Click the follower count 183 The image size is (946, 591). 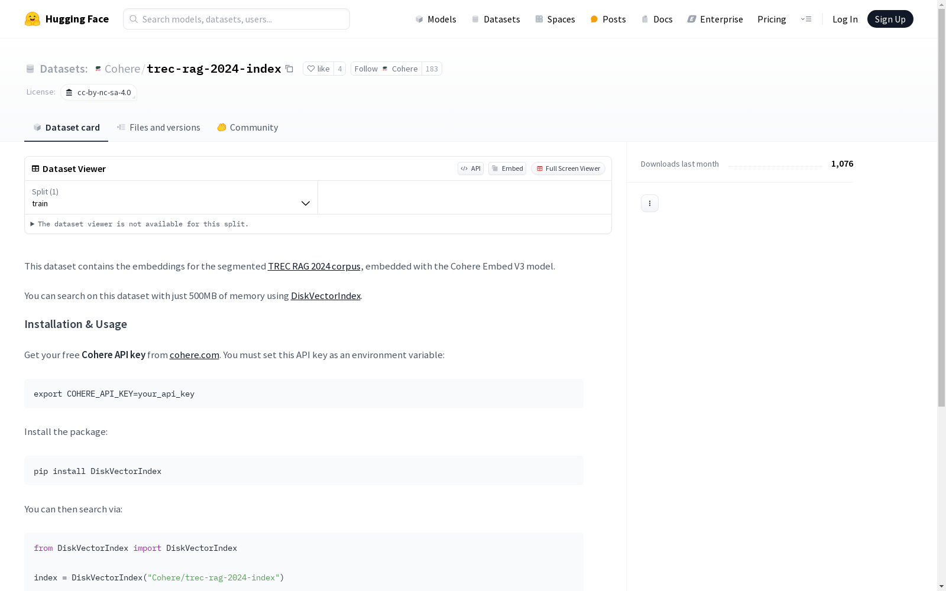[x=432, y=69]
